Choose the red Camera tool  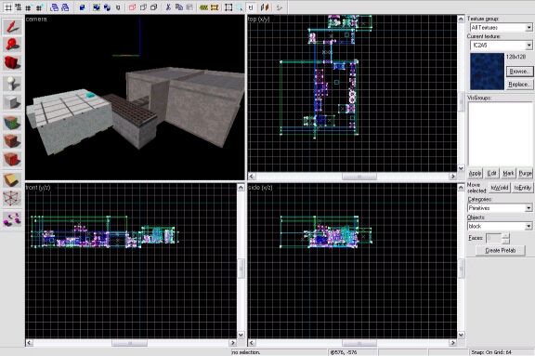12,63
